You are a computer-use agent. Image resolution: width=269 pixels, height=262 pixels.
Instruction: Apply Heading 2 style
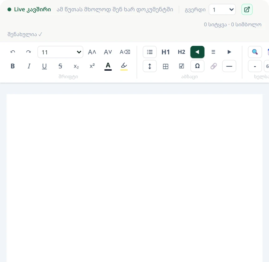tap(181, 52)
